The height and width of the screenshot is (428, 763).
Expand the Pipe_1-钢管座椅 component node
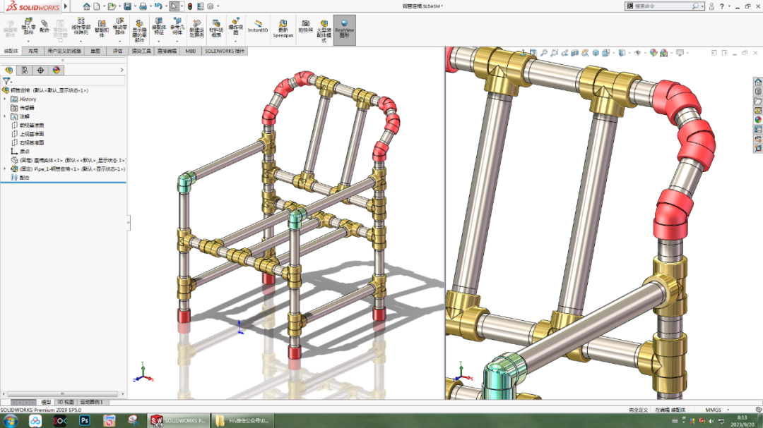point(5,168)
